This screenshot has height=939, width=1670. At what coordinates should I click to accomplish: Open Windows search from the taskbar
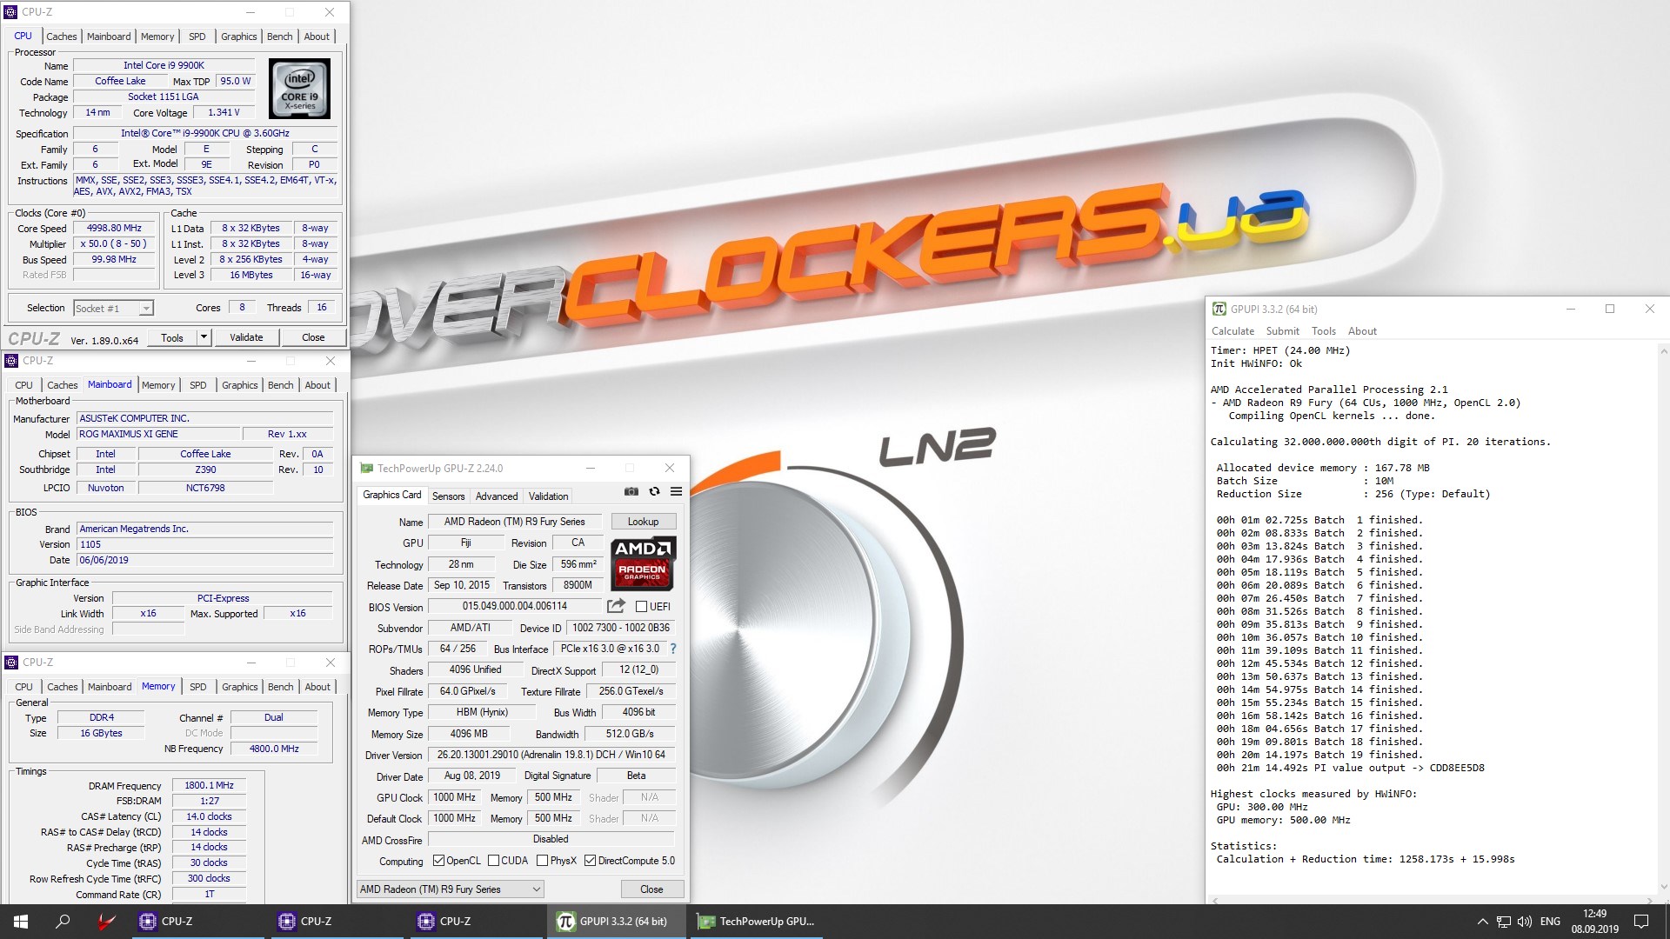coord(63,922)
